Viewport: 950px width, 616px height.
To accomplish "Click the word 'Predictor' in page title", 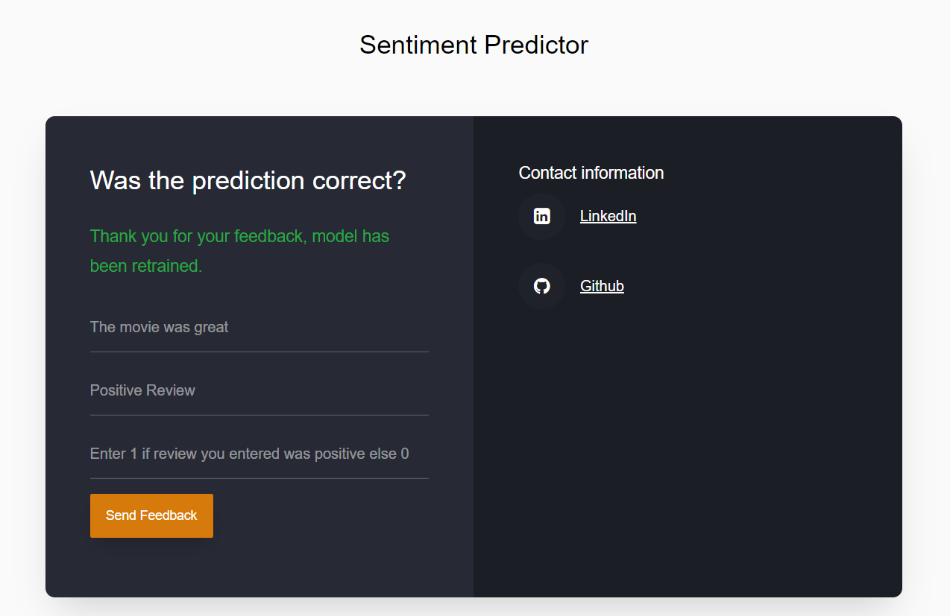I will click(536, 45).
